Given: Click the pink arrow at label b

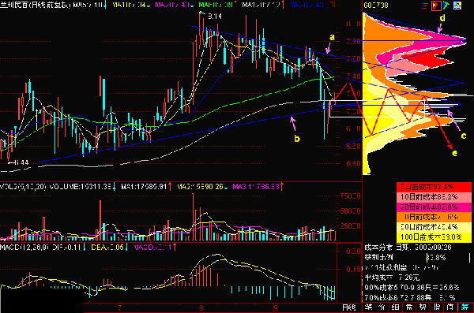Looking at the screenshot, I should 292,123.
